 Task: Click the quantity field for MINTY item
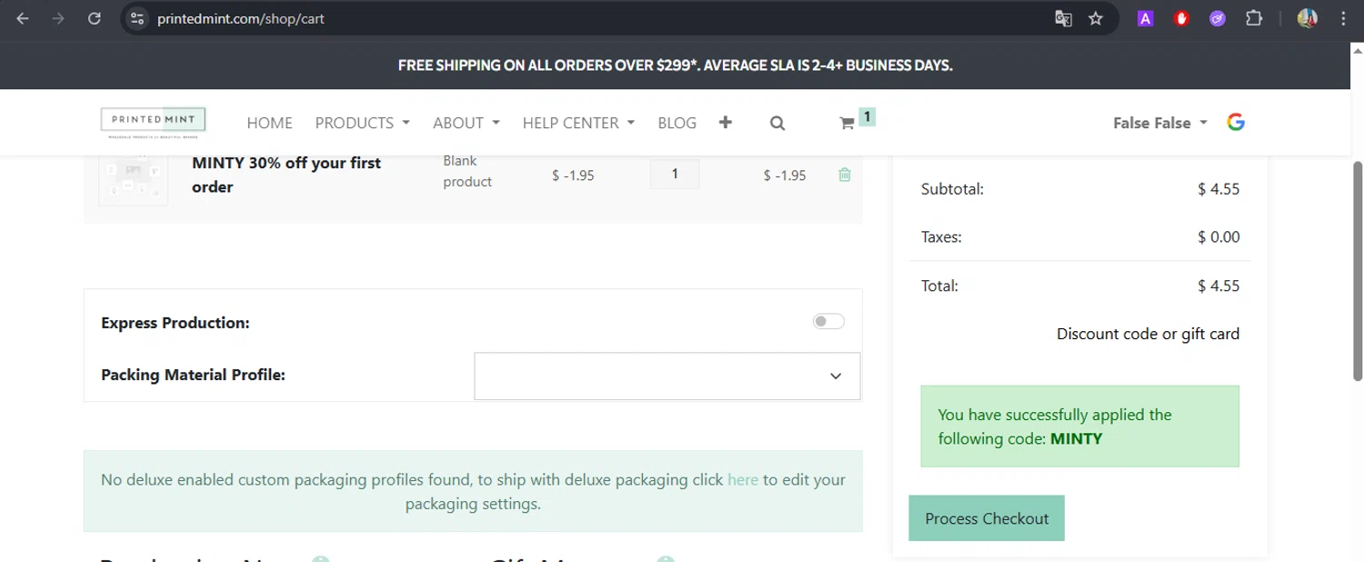point(675,175)
